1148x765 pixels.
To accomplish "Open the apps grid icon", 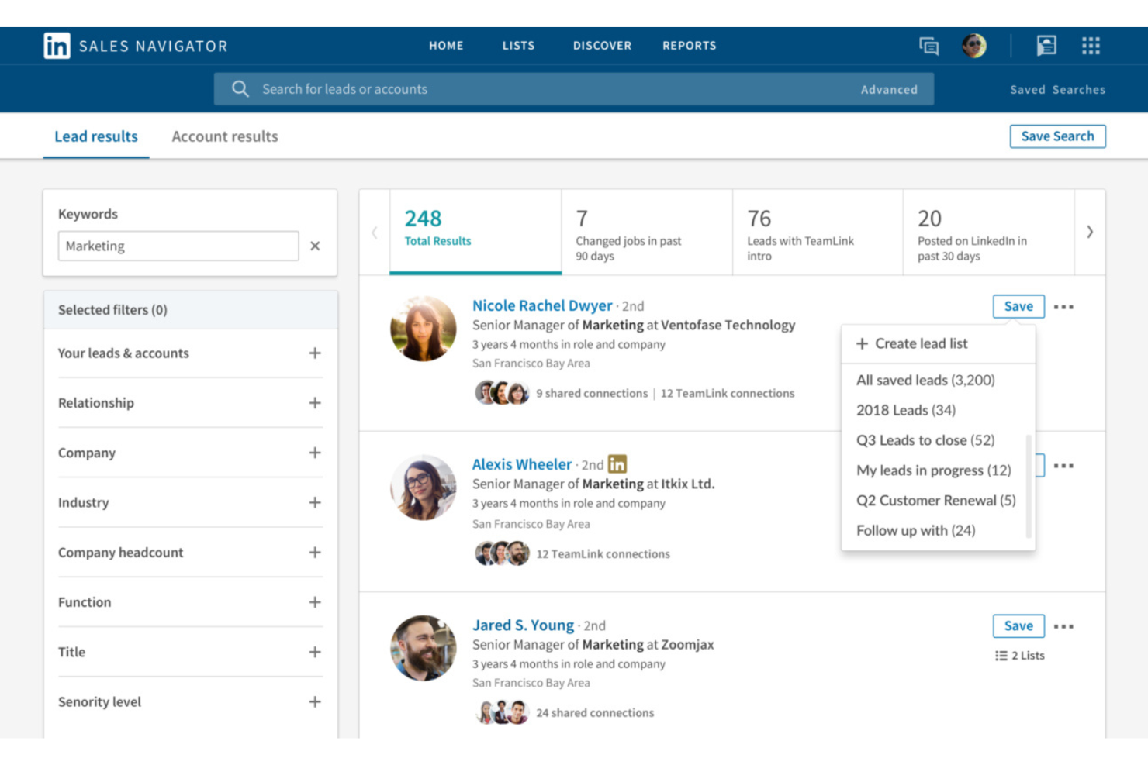I will pyautogui.click(x=1091, y=46).
